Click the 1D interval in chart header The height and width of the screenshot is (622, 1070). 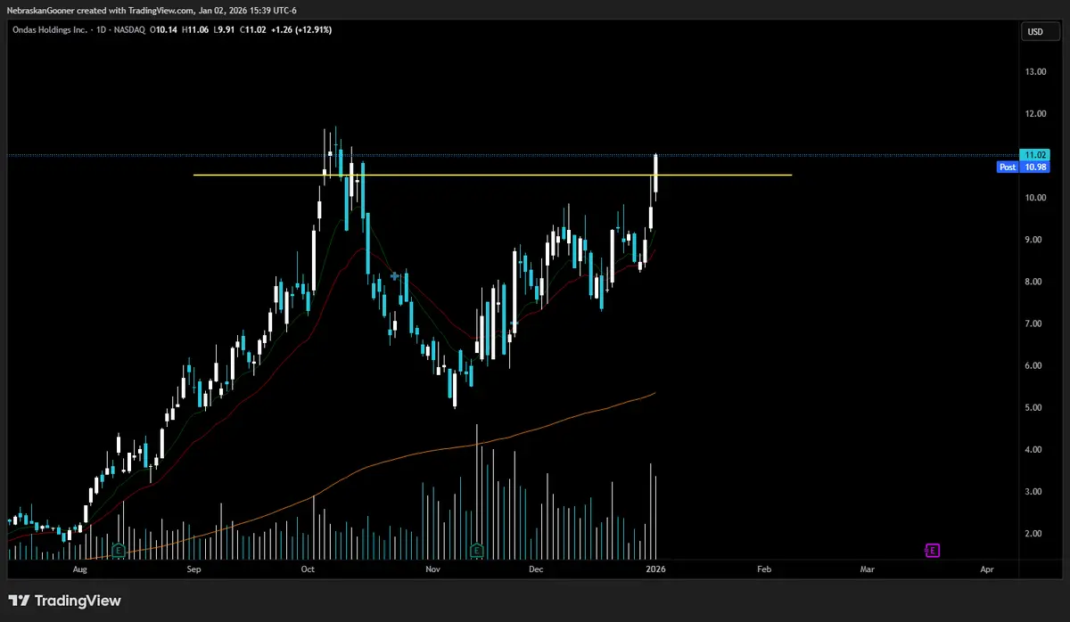pos(103,32)
